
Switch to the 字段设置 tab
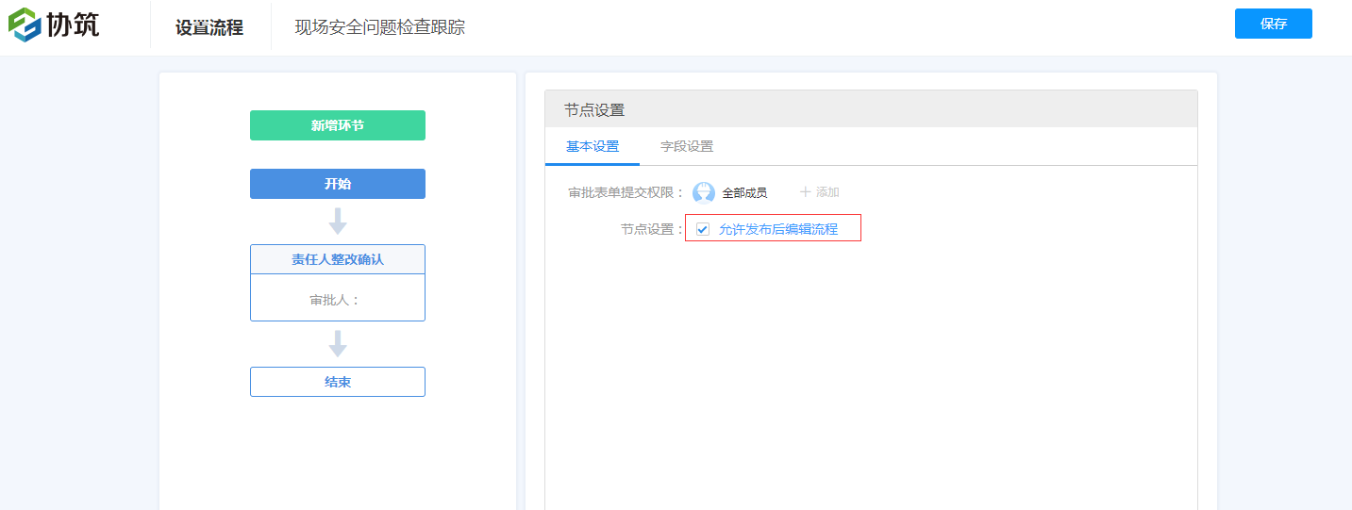click(x=687, y=146)
